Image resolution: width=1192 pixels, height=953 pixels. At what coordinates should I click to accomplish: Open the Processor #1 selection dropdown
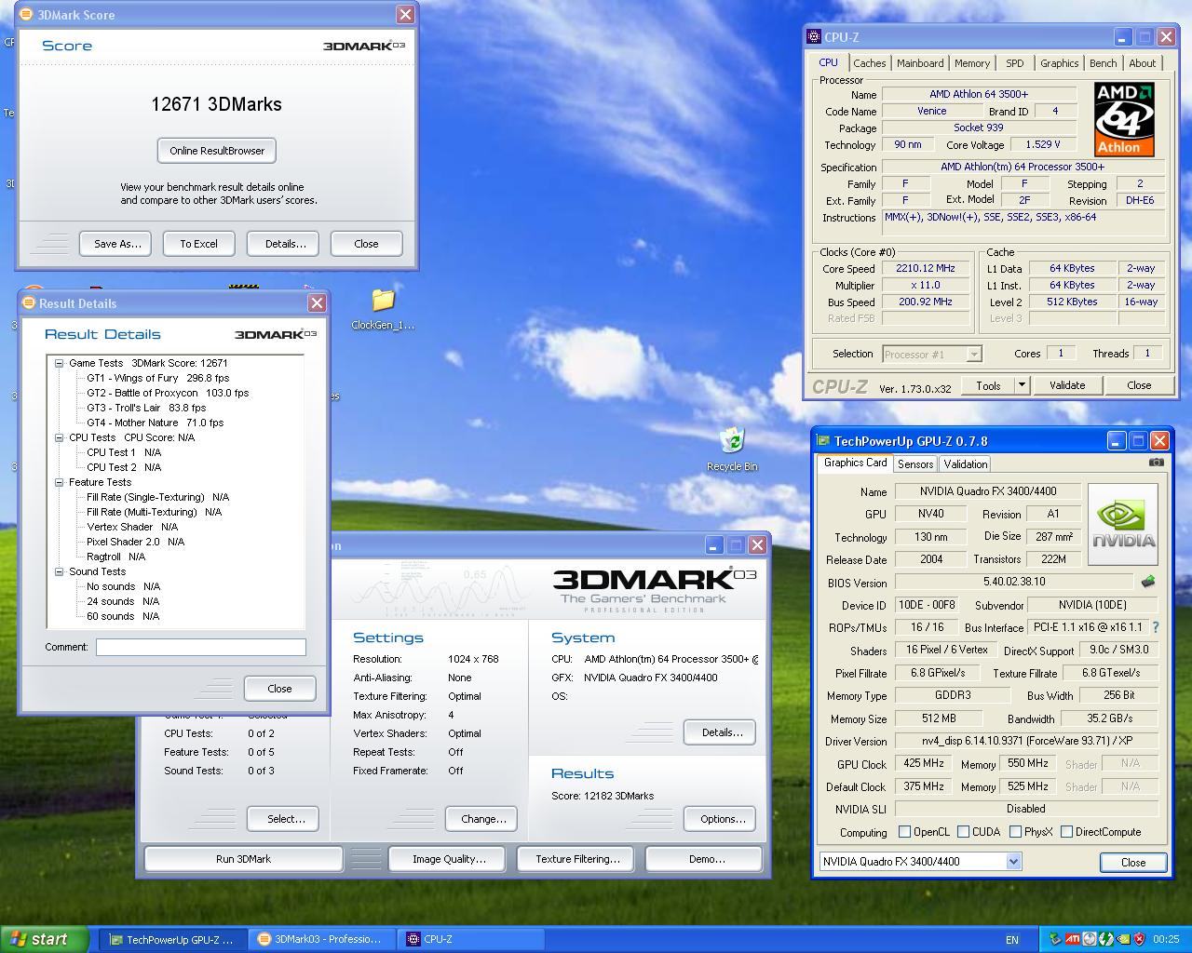[x=974, y=355]
